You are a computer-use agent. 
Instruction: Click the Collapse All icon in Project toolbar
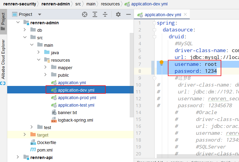tap(105, 14)
